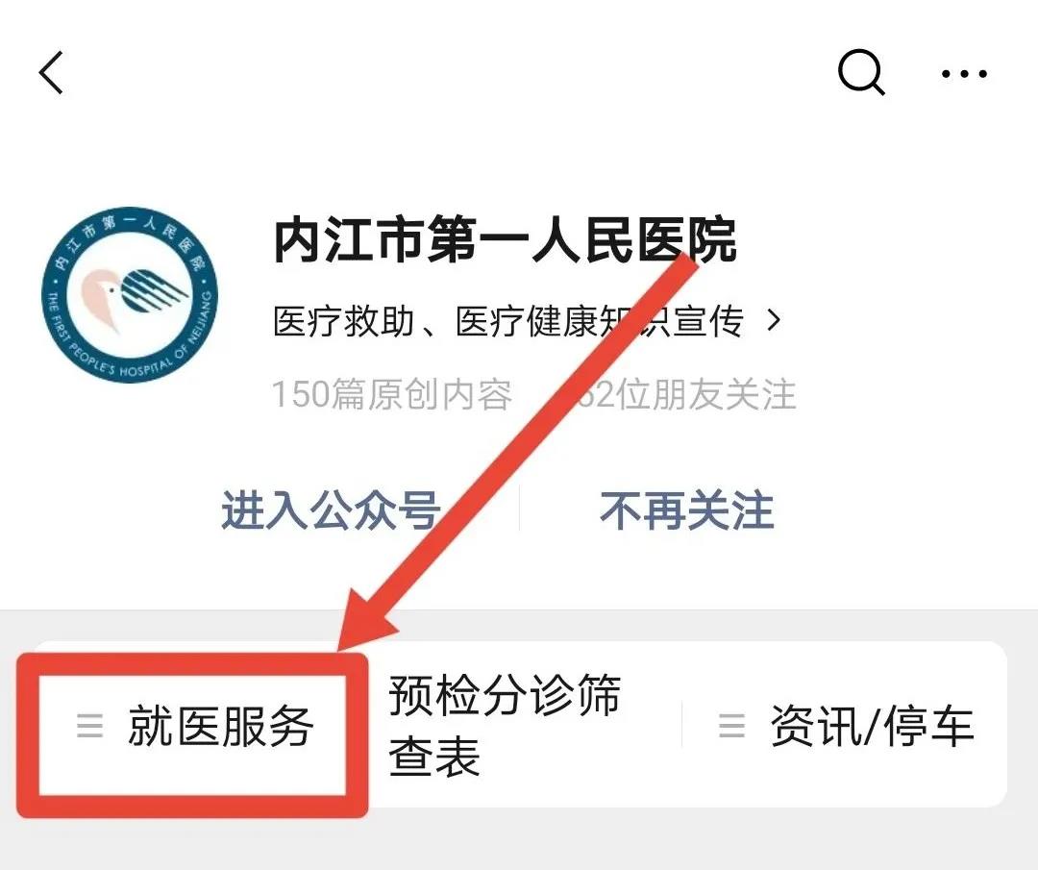Expand account details via the > chevron
Viewport: 1038px width, 870px height.
[773, 320]
